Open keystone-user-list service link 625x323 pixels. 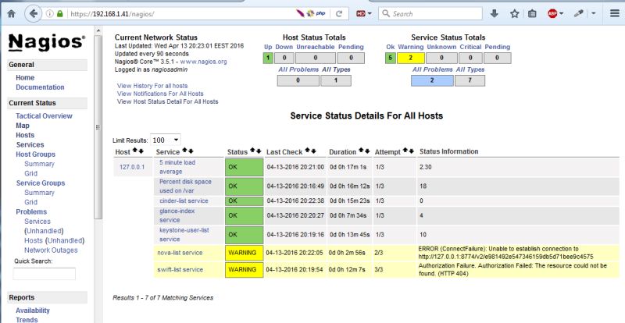(184, 235)
